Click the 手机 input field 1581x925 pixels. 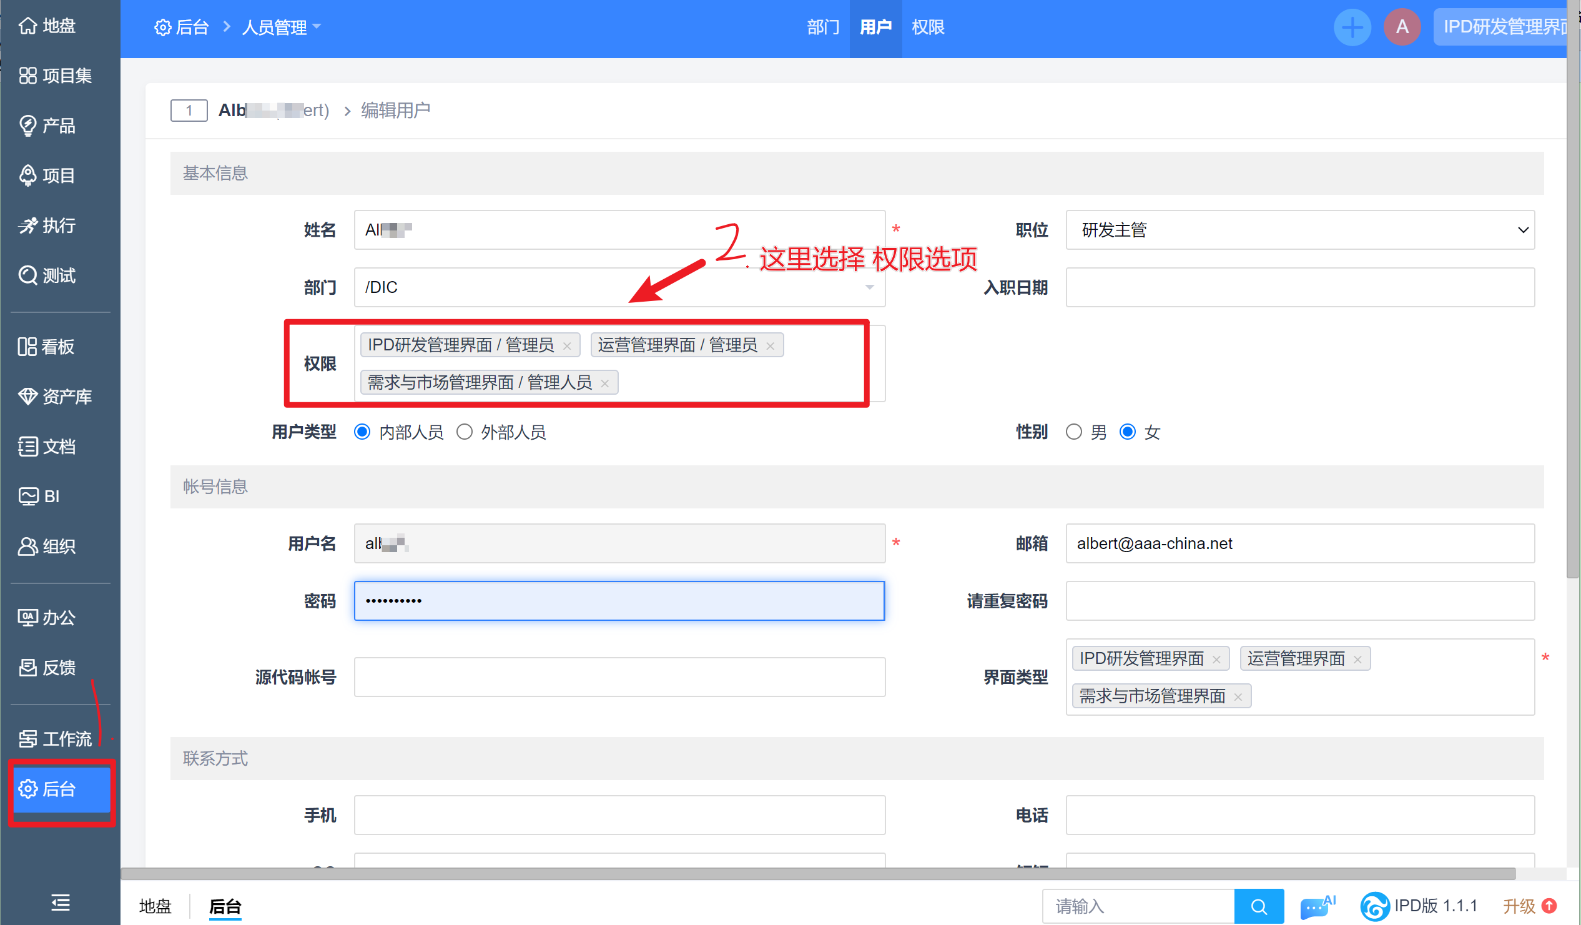click(619, 815)
